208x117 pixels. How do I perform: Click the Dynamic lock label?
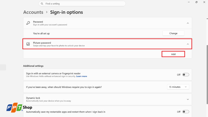tap(33, 98)
